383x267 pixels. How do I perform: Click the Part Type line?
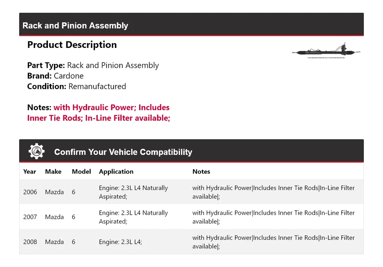coord(93,65)
